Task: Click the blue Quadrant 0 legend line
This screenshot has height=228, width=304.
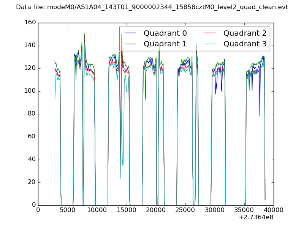Action: pos(131,33)
